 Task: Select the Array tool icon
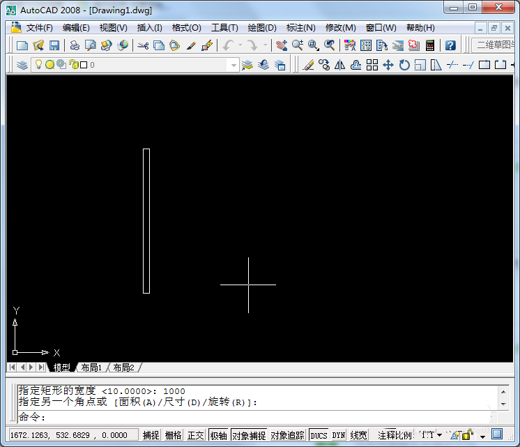372,65
